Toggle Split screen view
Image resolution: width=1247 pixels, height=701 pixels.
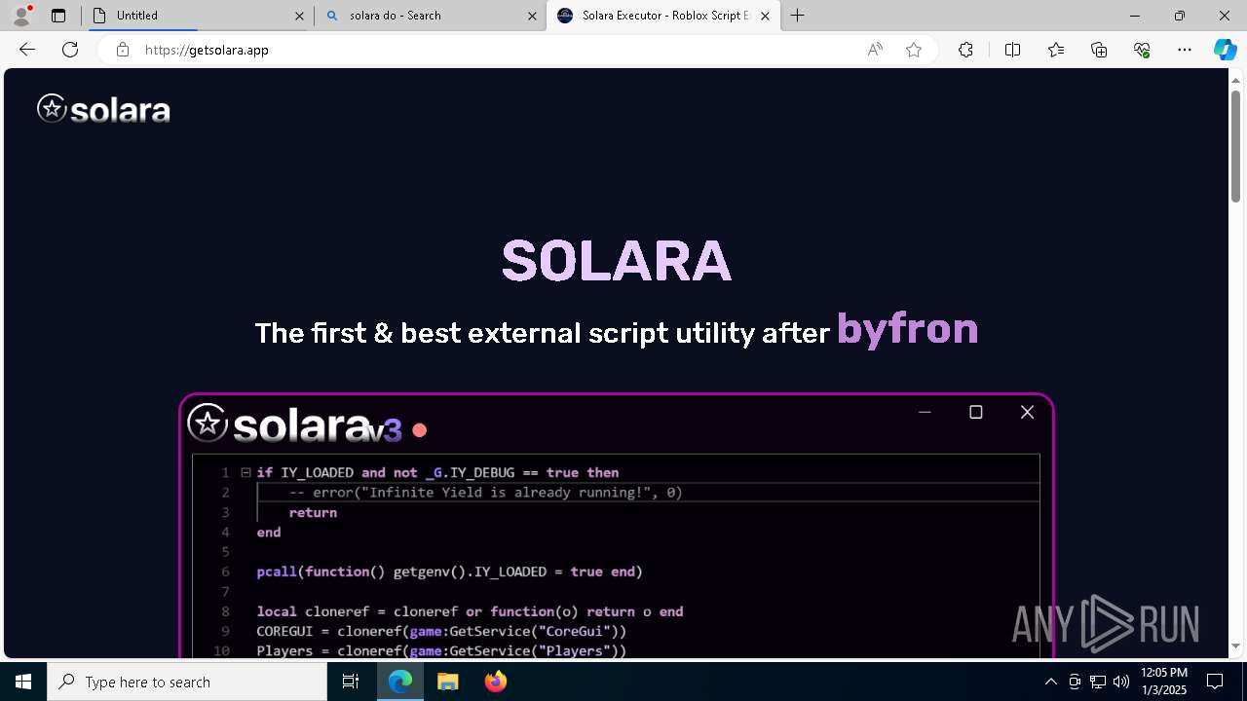pos(1012,50)
